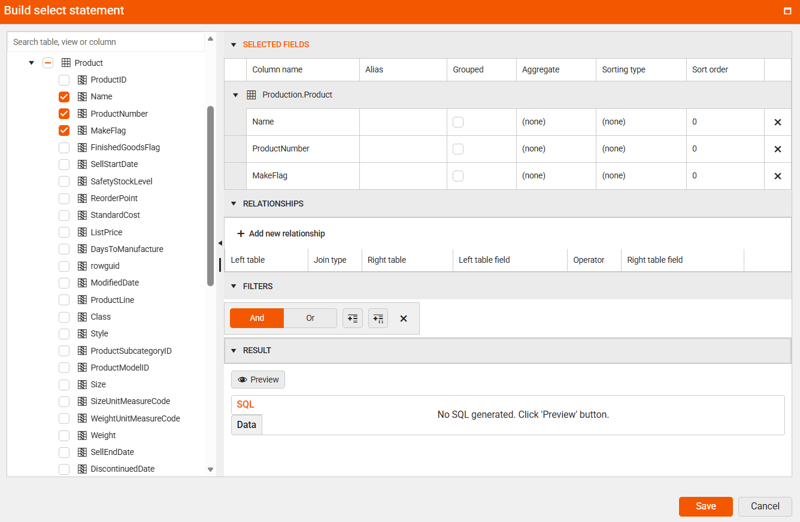
Task: Select the SQL tab
Action: (x=245, y=404)
